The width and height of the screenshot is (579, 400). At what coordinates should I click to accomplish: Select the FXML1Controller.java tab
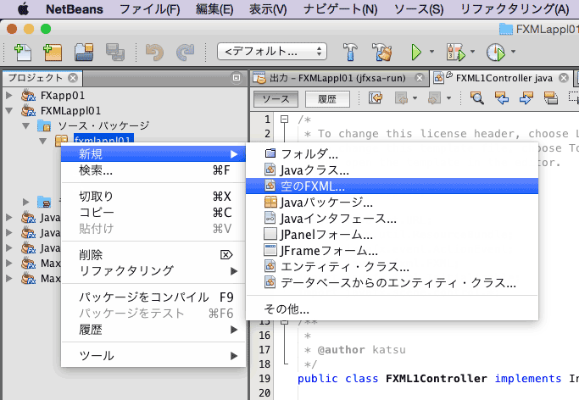[504, 78]
